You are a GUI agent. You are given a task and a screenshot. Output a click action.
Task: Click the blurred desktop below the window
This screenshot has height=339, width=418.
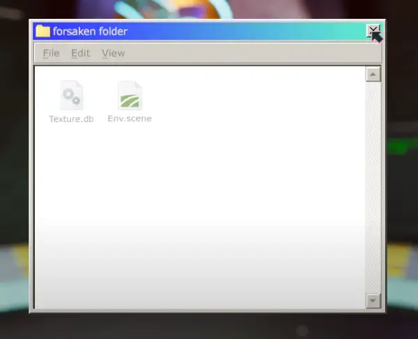[x=208, y=326]
